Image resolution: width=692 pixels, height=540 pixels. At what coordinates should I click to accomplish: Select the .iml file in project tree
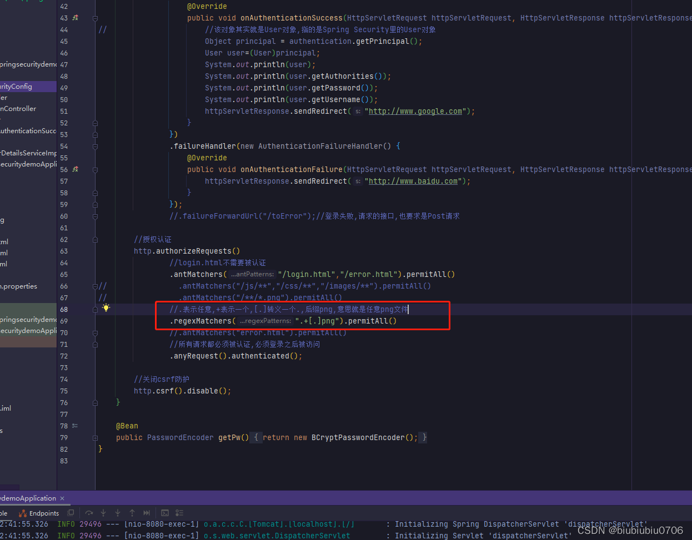pos(6,408)
